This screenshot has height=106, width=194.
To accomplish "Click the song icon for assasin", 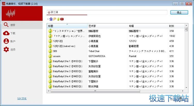I will pos(50,56).
